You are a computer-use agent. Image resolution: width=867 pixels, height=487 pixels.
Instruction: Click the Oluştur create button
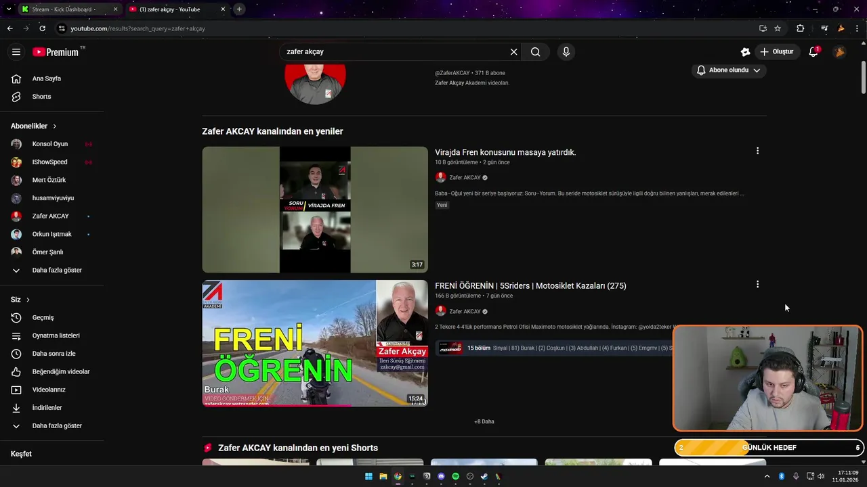tap(777, 52)
